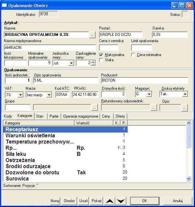Viewport: 195px width, 207px height.
Task: Click the category list scrollbar thumb
Action: click(189, 137)
